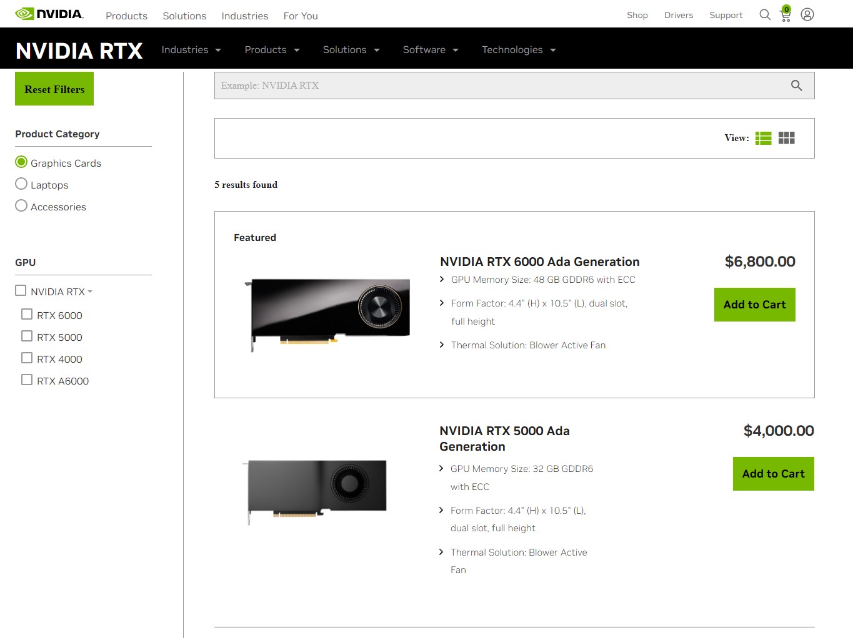This screenshot has height=638, width=853.
Task: Open For You in top navigation
Action: [x=301, y=16]
